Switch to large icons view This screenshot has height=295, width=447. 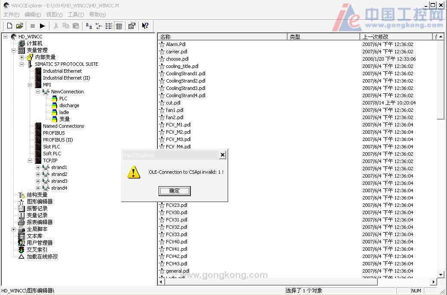(89, 26)
